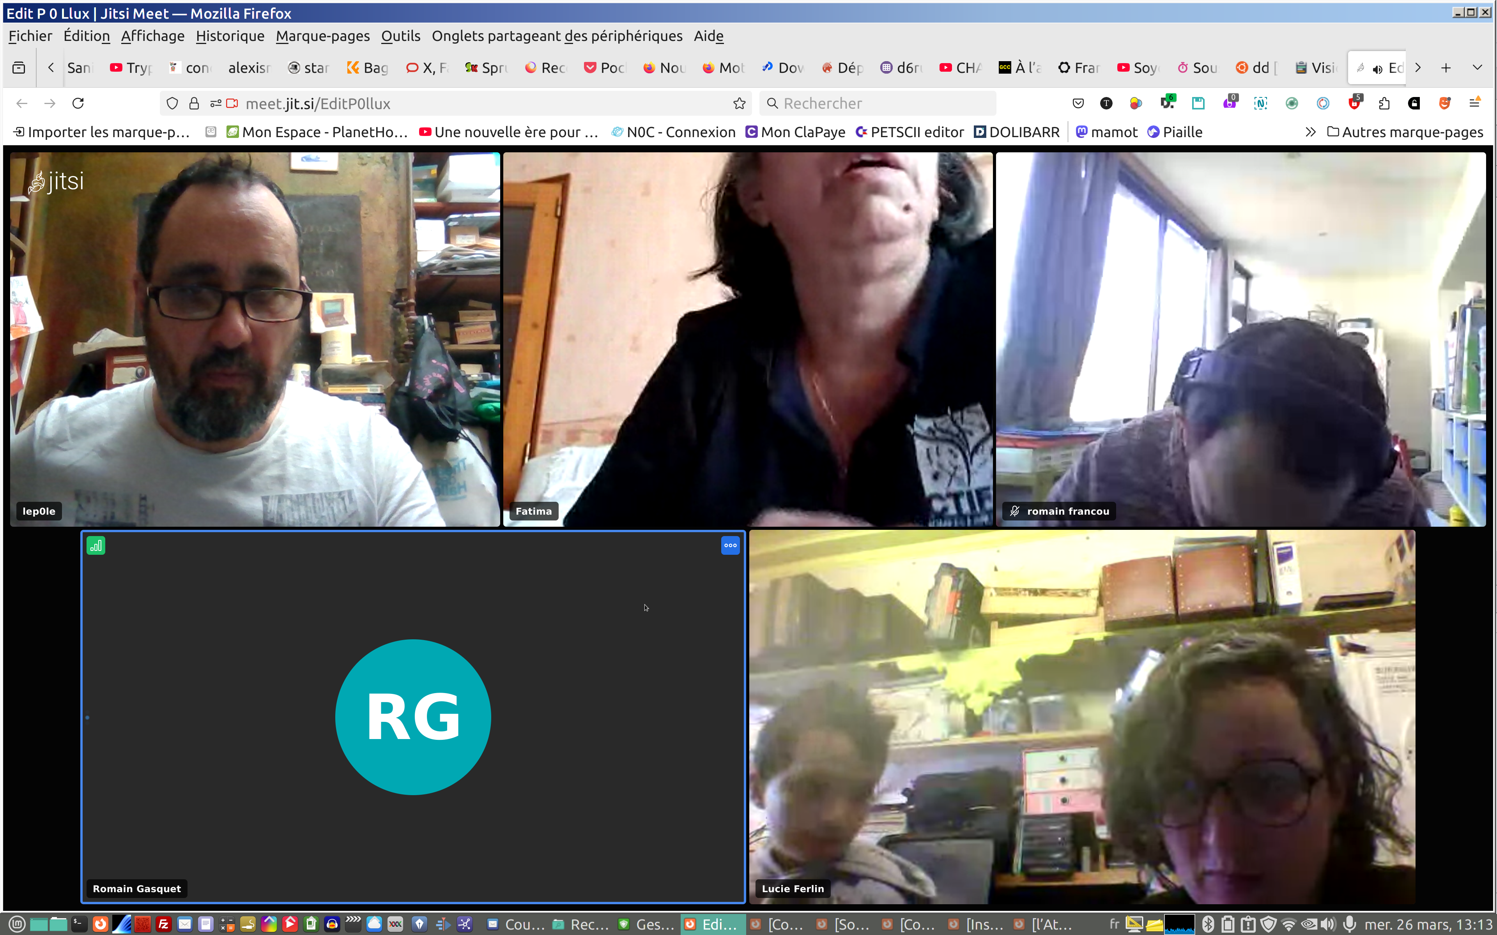The width and height of the screenshot is (1497, 935).
Task: Toggle the system tray volume speaker icon
Action: click(x=1327, y=924)
